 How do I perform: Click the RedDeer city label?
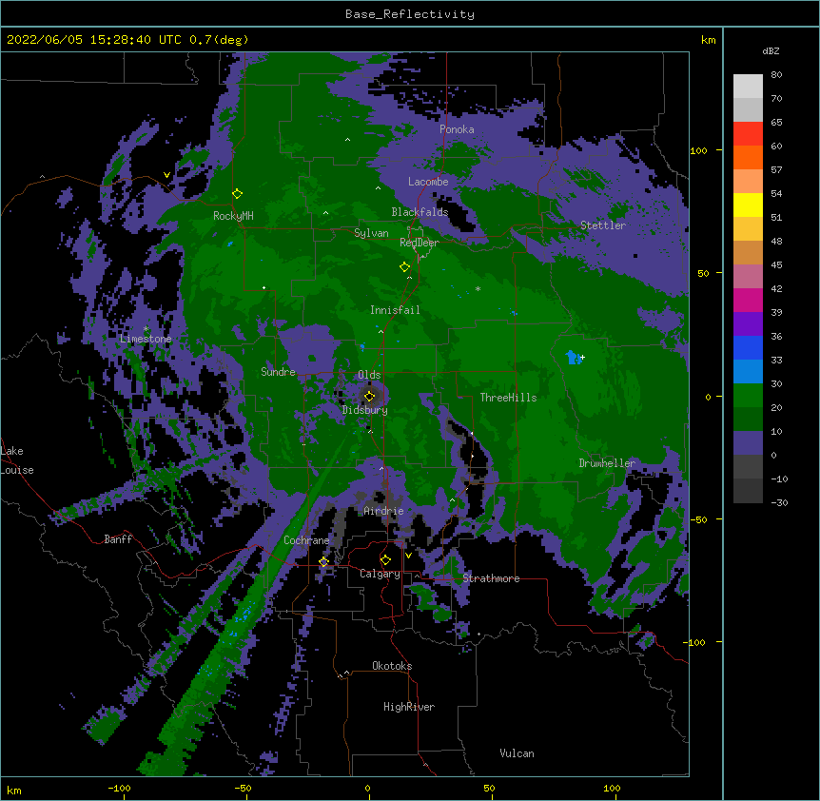tap(420, 243)
